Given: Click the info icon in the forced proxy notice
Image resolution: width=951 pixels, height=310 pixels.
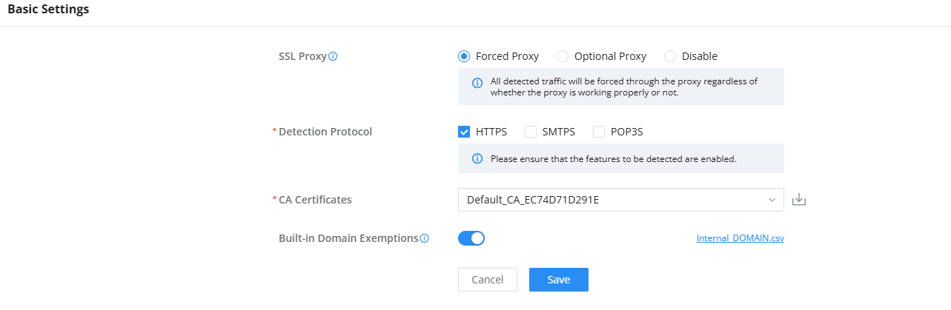Looking at the screenshot, I should click(477, 81).
